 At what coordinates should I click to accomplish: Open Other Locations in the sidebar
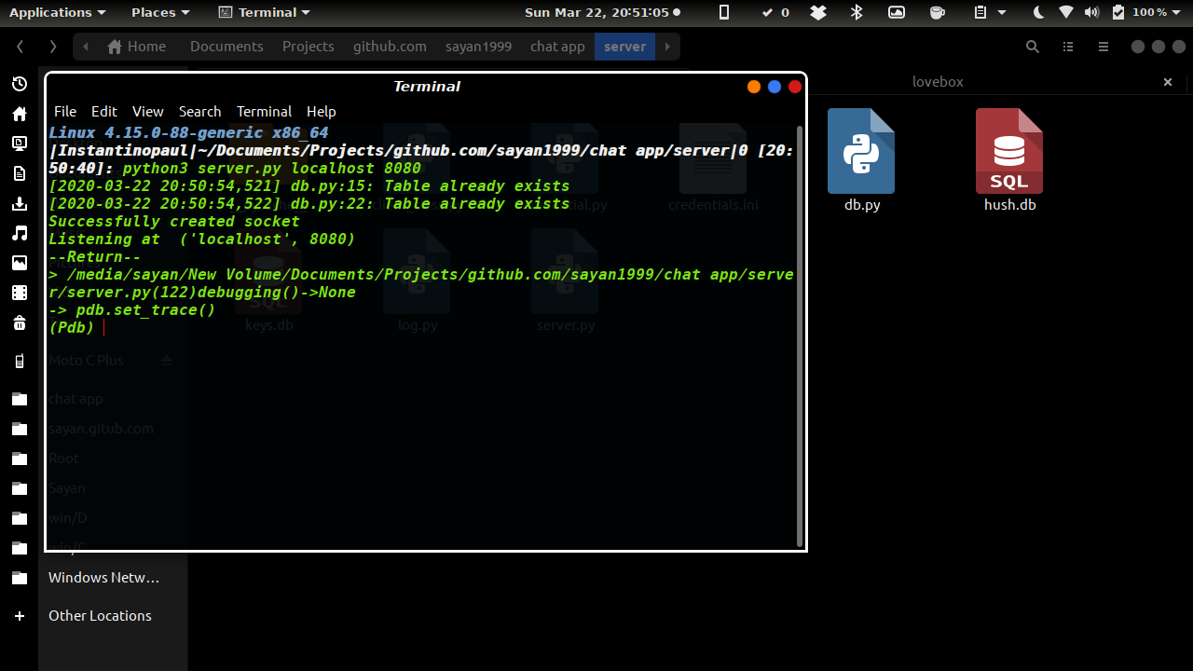click(x=100, y=616)
